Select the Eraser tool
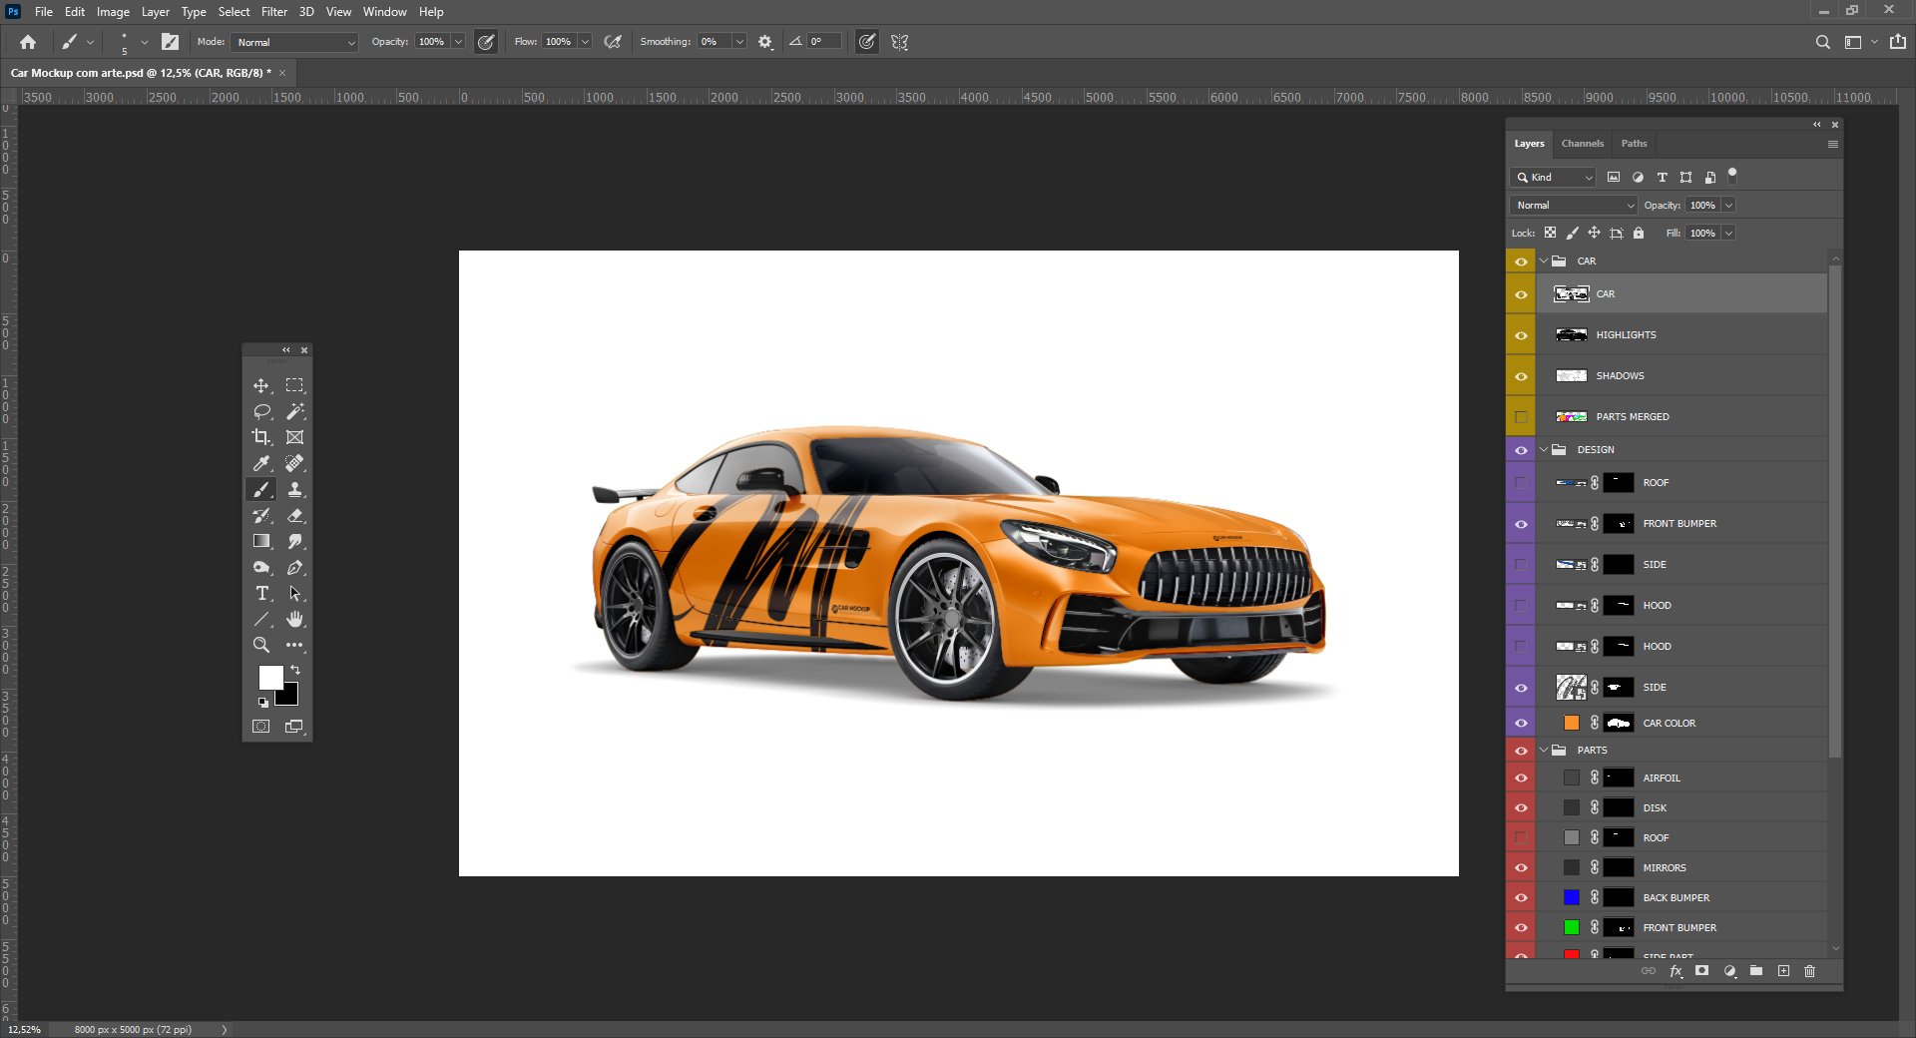 pos(294,515)
